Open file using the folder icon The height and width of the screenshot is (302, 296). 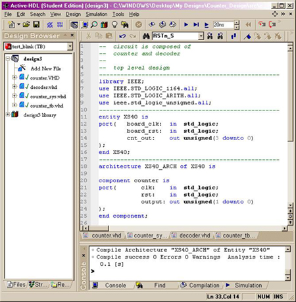click(26, 24)
